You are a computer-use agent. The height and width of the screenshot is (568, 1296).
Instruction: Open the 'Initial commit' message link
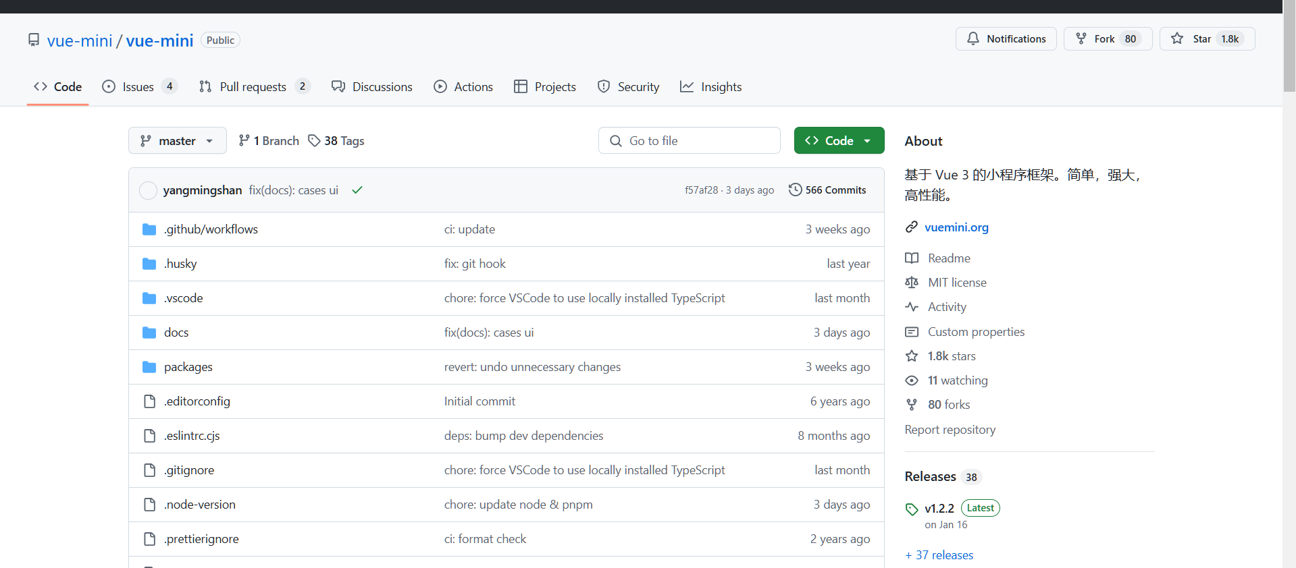(479, 401)
